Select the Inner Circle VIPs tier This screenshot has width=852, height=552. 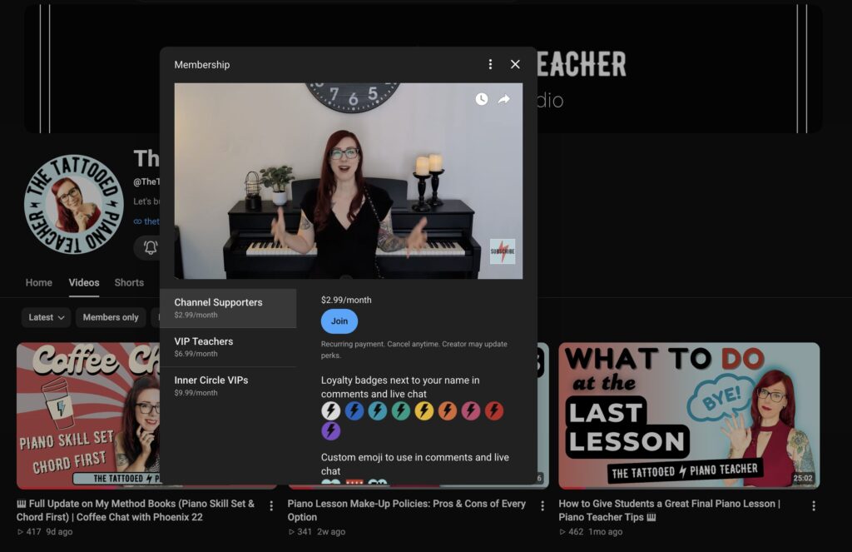[228, 385]
